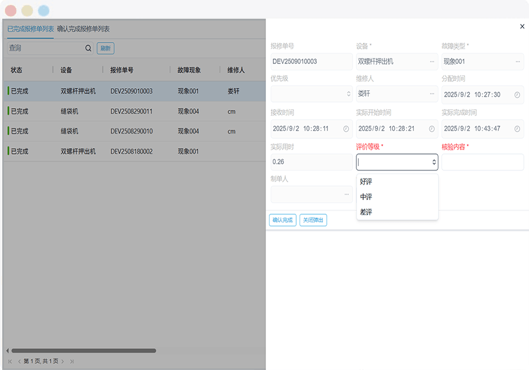Click the 关闭弹出 button
Image resolution: width=529 pixels, height=370 pixels.
313,220
